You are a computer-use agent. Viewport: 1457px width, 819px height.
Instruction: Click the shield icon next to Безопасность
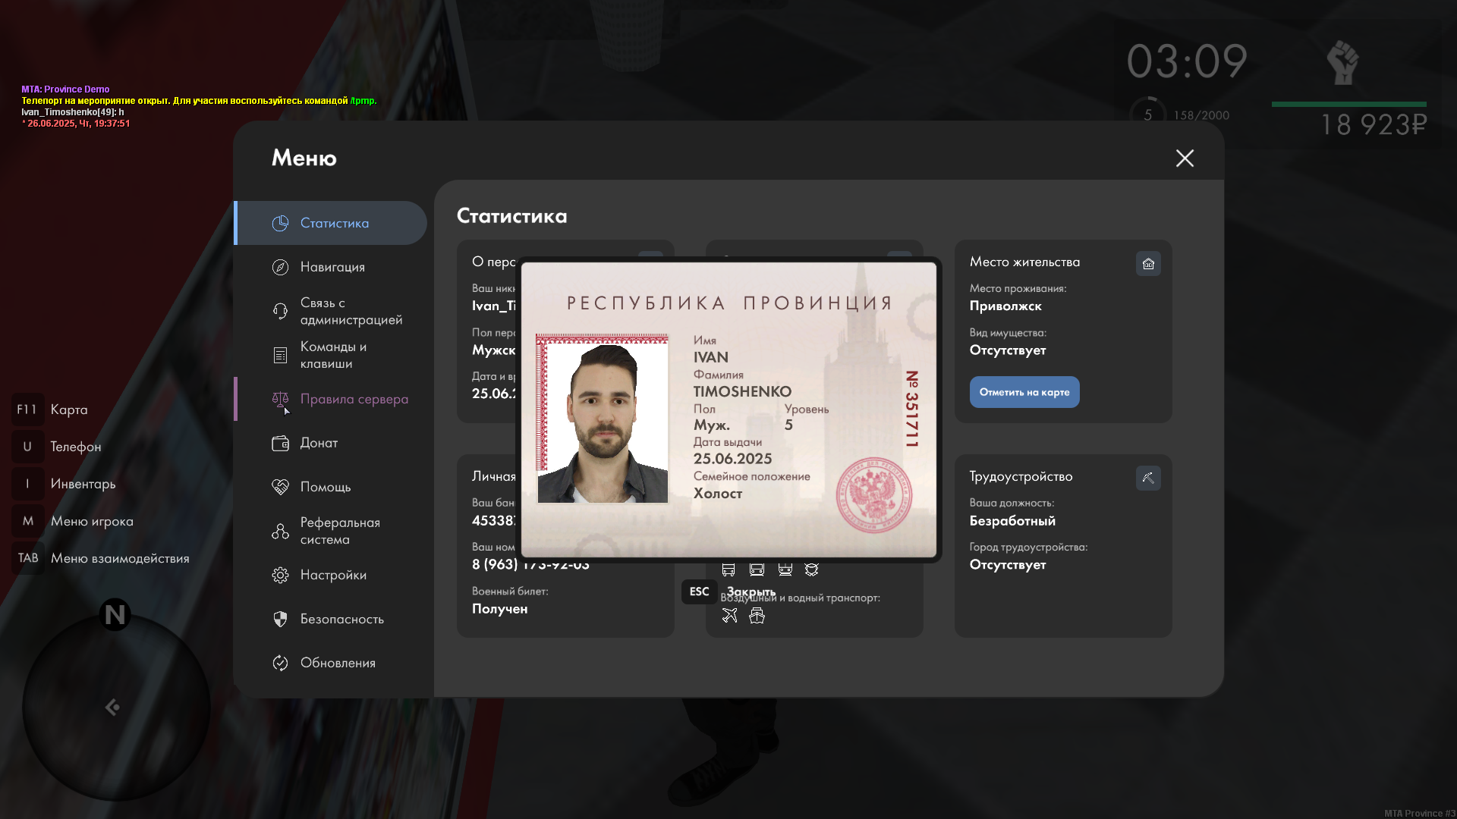pos(280,619)
